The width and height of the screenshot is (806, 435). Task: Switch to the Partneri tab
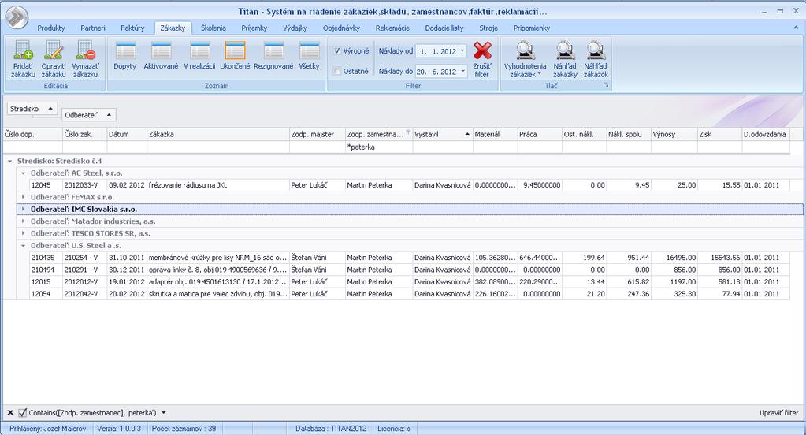pyautogui.click(x=92, y=28)
